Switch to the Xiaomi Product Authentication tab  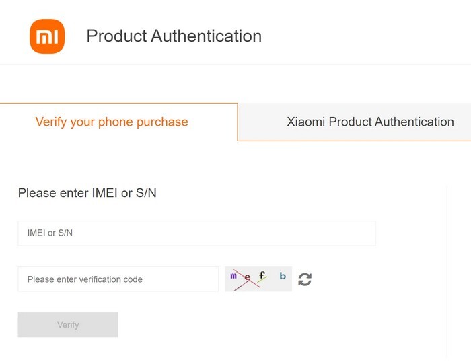pyautogui.click(x=370, y=122)
